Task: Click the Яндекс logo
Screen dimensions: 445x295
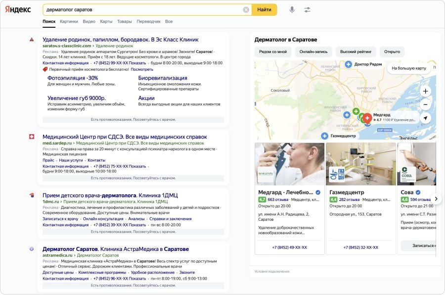Action: coord(17,9)
